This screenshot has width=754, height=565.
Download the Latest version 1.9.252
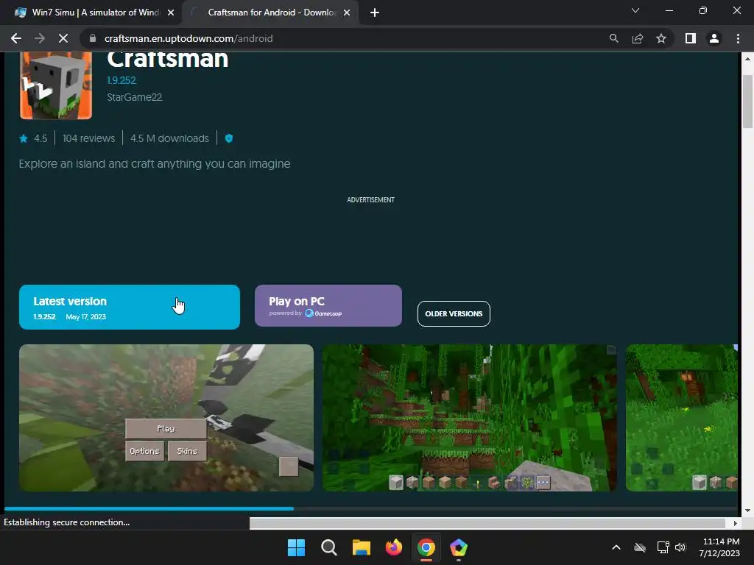coord(130,307)
